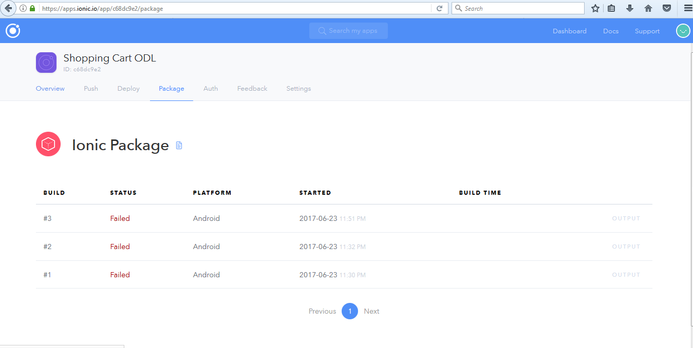The height and width of the screenshot is (348, 693).
Task: Open the Settings tab
Action: tap(298, 89)
